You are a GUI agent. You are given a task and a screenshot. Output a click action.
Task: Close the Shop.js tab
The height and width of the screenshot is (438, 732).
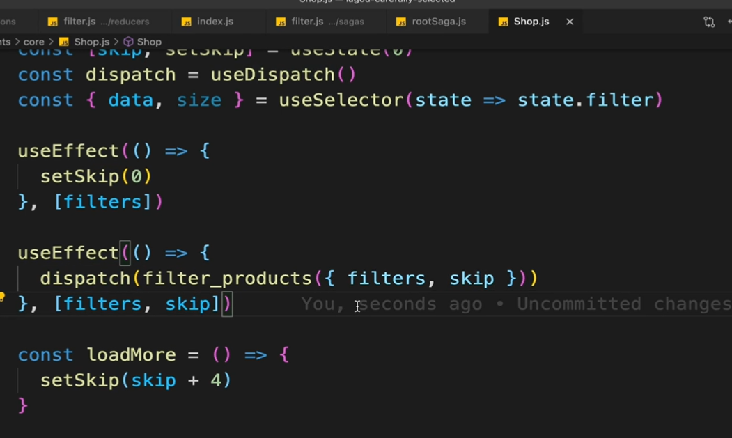coord(570,22)
